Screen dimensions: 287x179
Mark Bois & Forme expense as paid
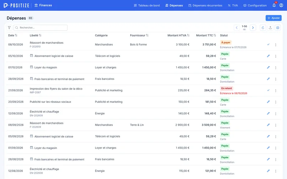click(268, 44)
